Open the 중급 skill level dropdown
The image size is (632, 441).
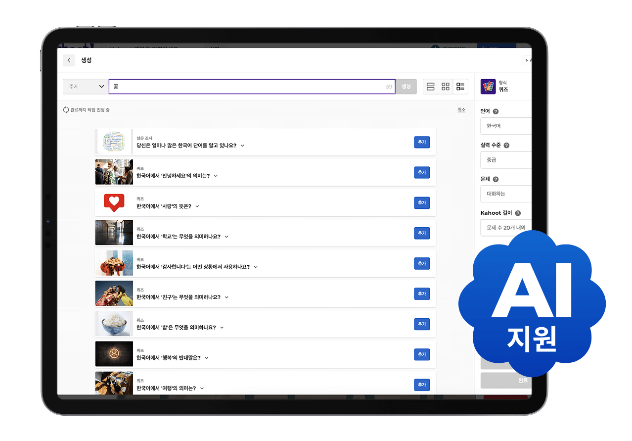click(505, 159)
